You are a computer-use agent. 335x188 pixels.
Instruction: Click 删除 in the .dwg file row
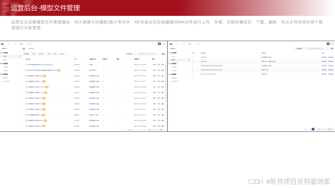tap(162, 65)
